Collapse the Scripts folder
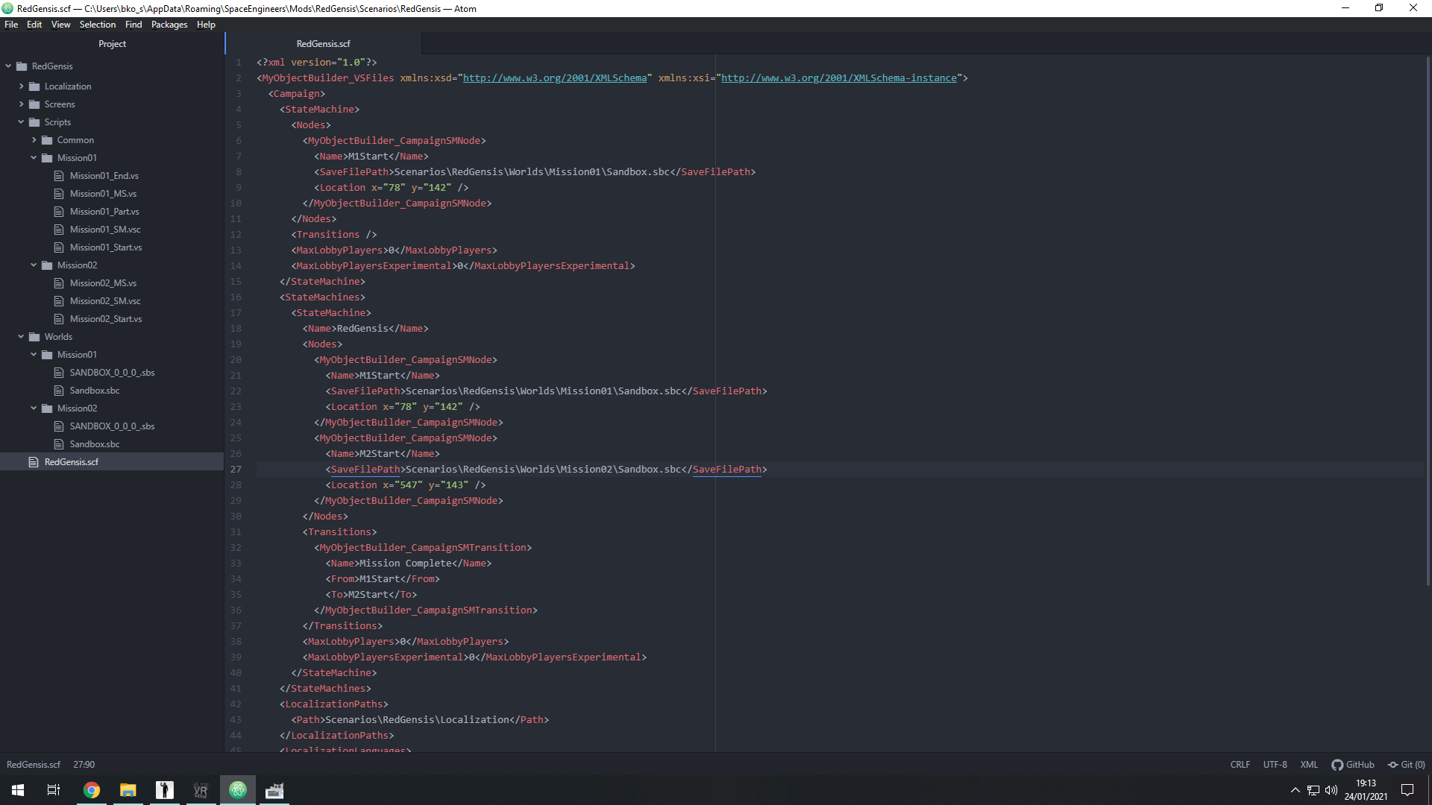1432x805 pixels. 21,122
